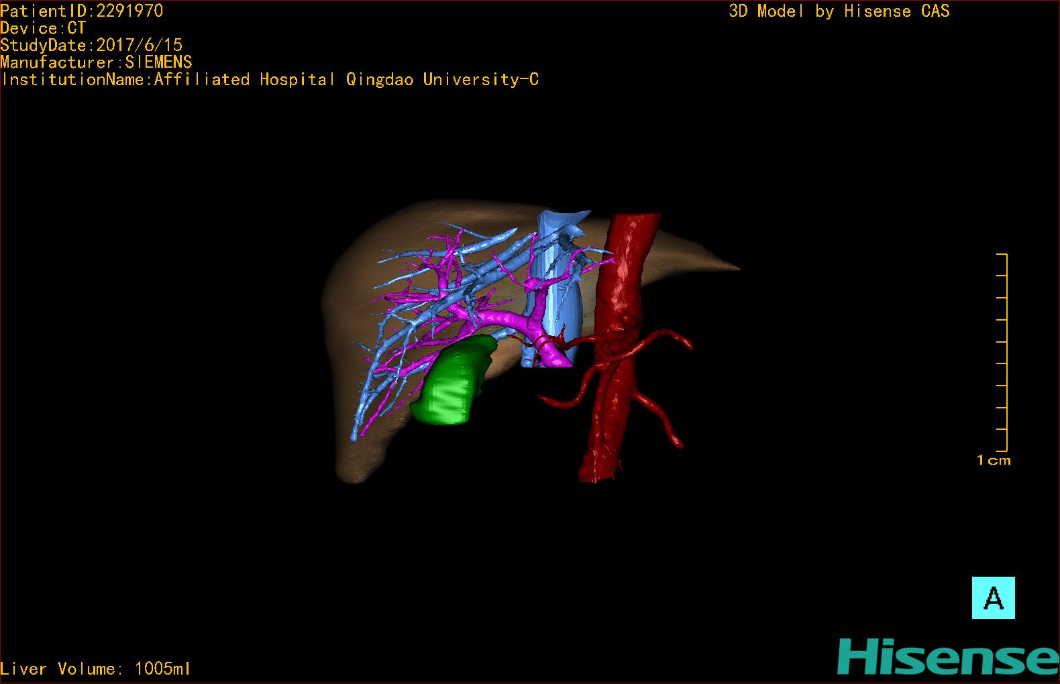
Task: Click the "1cm" scale label
Action: click(993, 460)
